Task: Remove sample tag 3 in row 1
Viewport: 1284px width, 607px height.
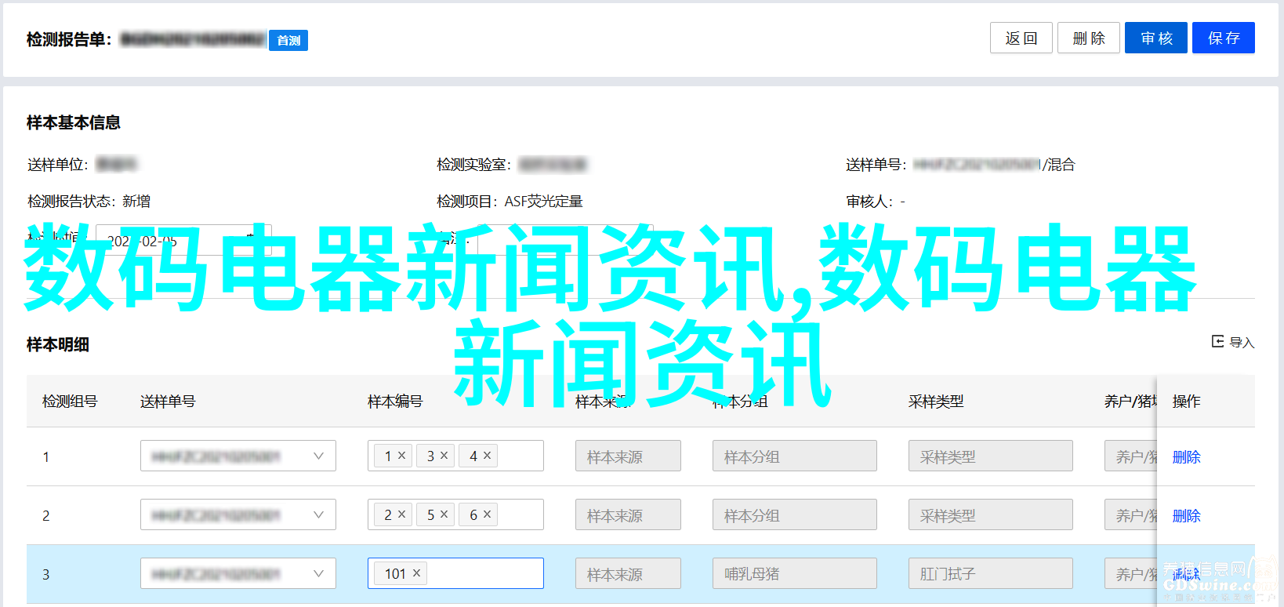Action: coord(444,456)
